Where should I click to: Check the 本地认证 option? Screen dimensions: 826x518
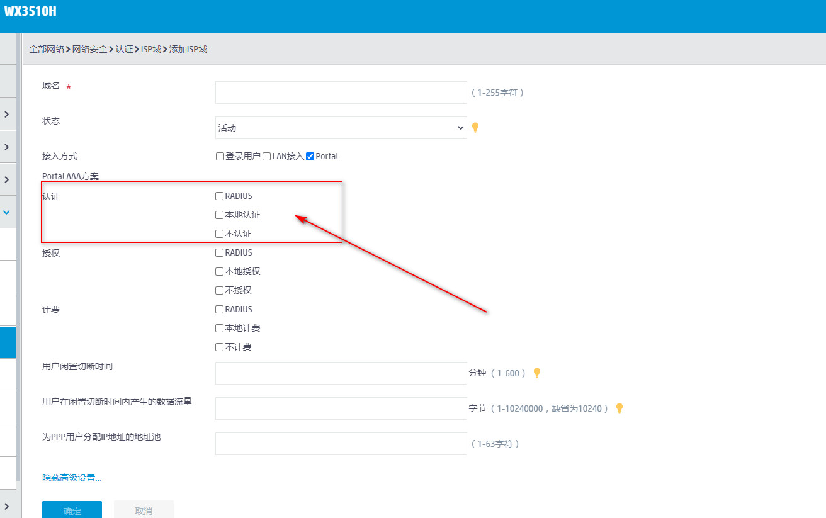tap(219, 215)
